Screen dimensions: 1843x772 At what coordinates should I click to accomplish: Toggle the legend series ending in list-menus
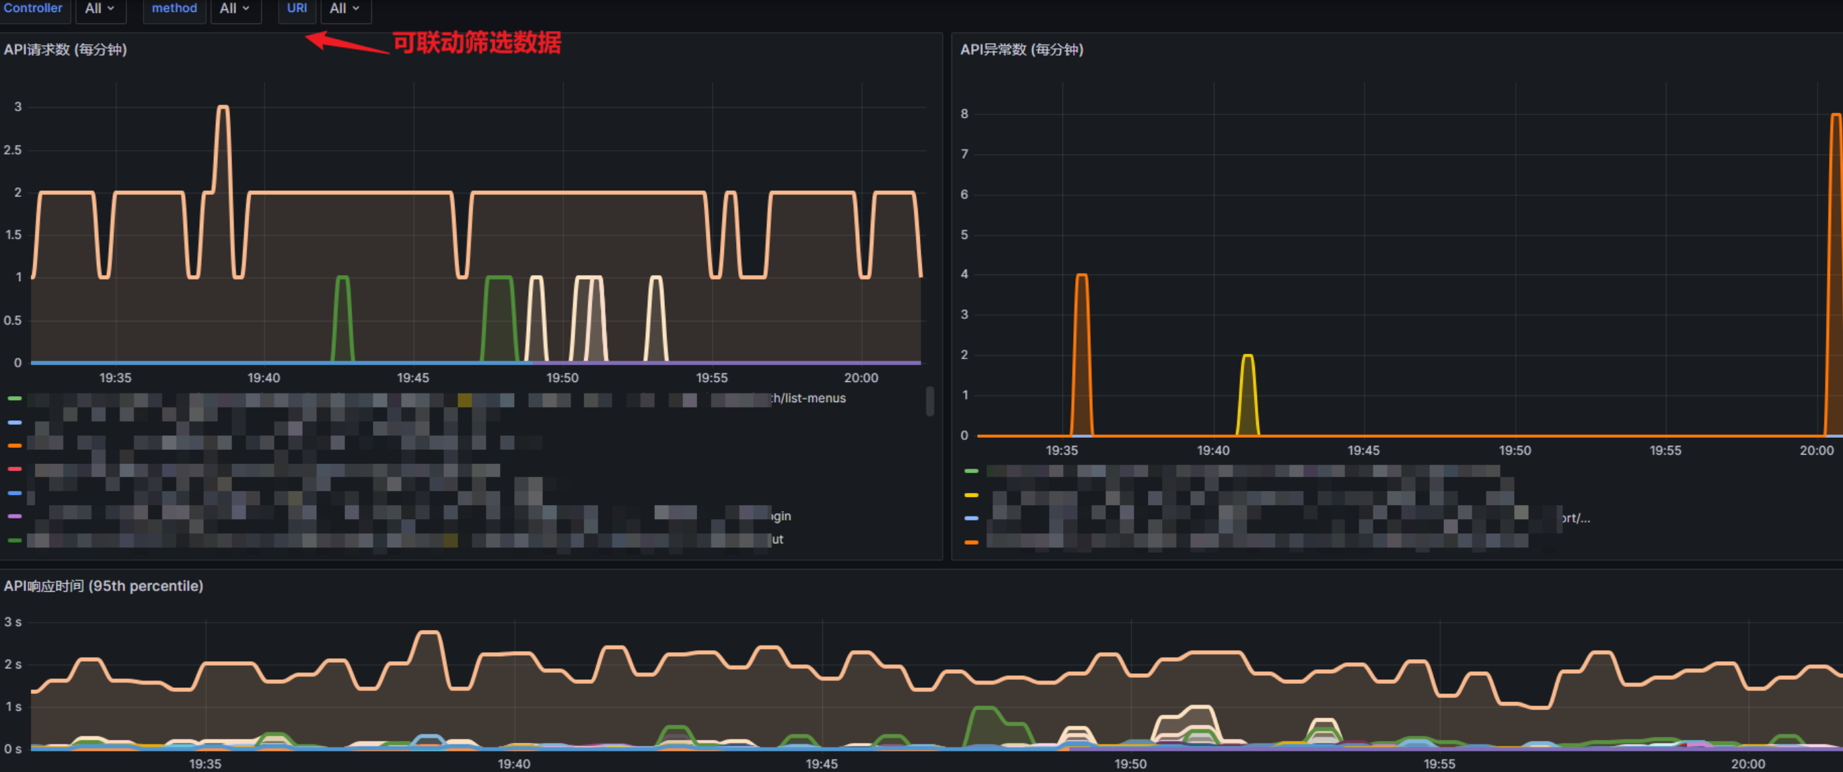click(x=809, y=398)
